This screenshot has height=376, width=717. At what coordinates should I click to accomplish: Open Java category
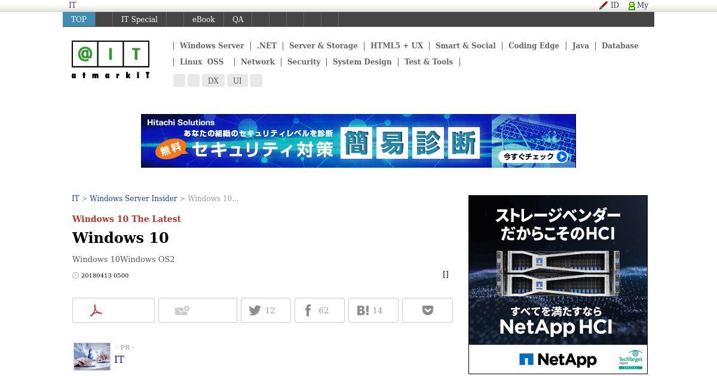coord(580,45)
